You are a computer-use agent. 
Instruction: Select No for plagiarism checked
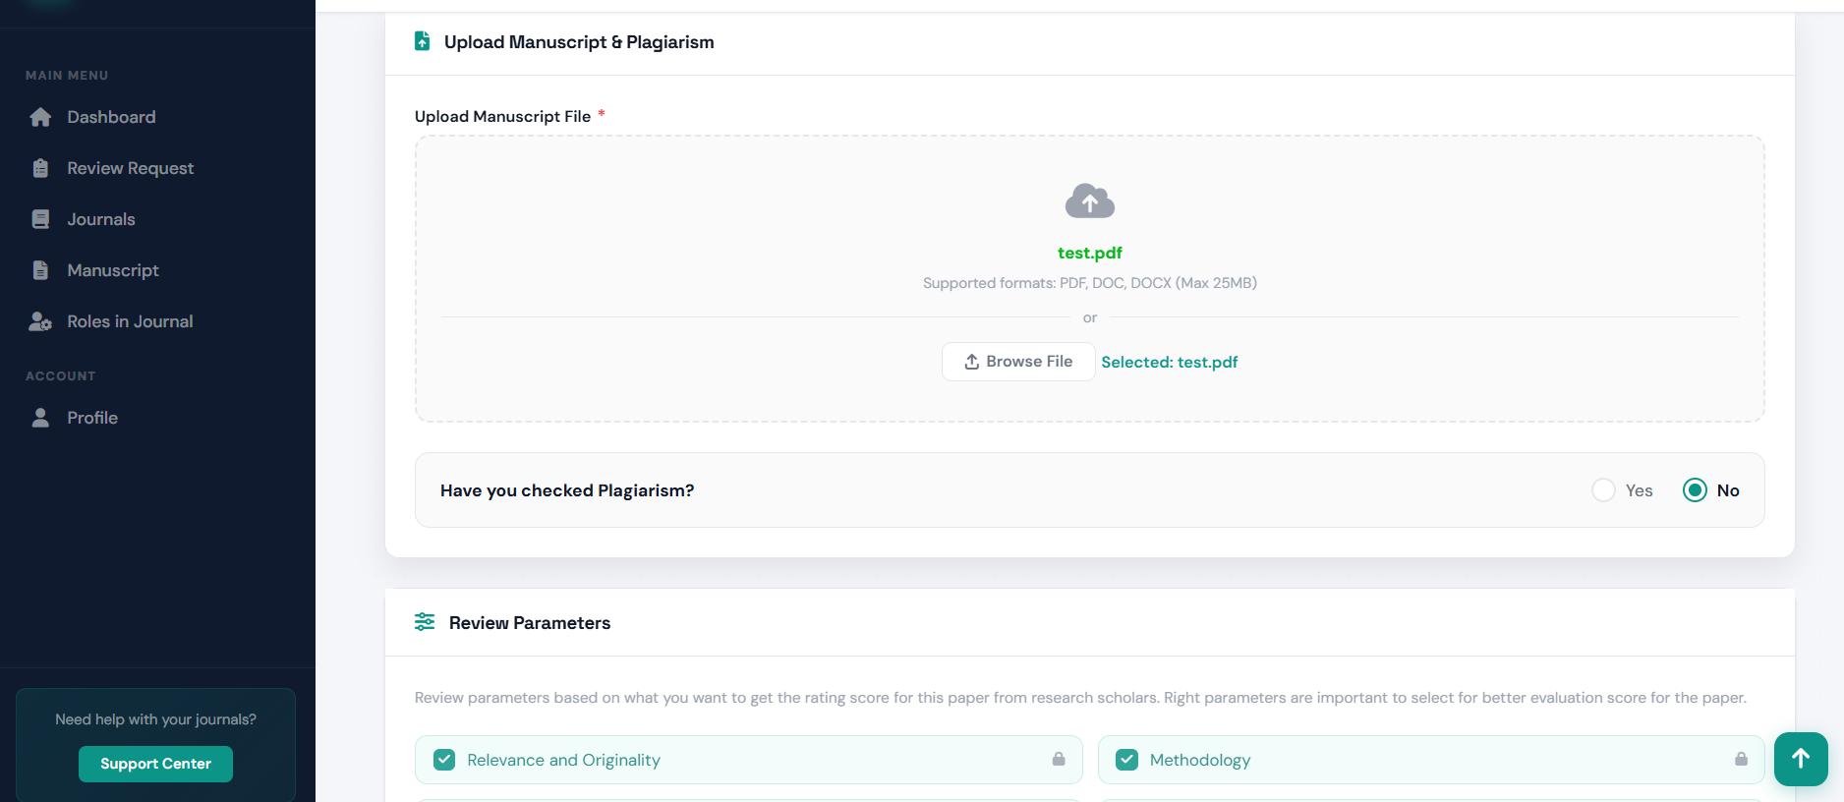click(x=1695, y=490)
